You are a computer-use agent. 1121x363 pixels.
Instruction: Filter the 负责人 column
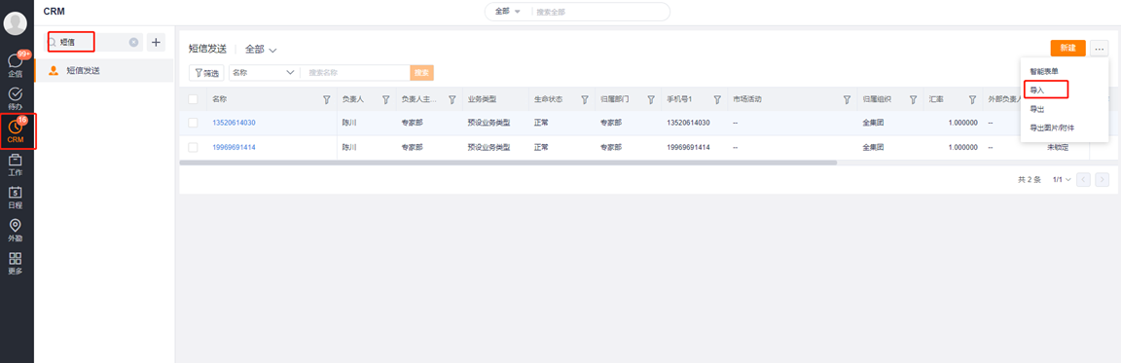pyautogui.click(x=386, y=99)
